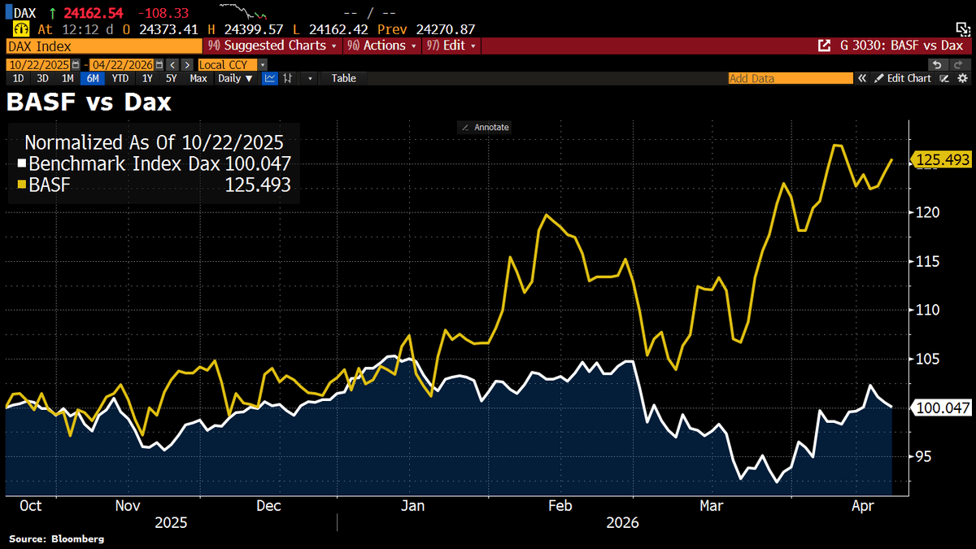
Task: Collapse the toolbar using the double-chevron button
Action: [x=862, y=78]
